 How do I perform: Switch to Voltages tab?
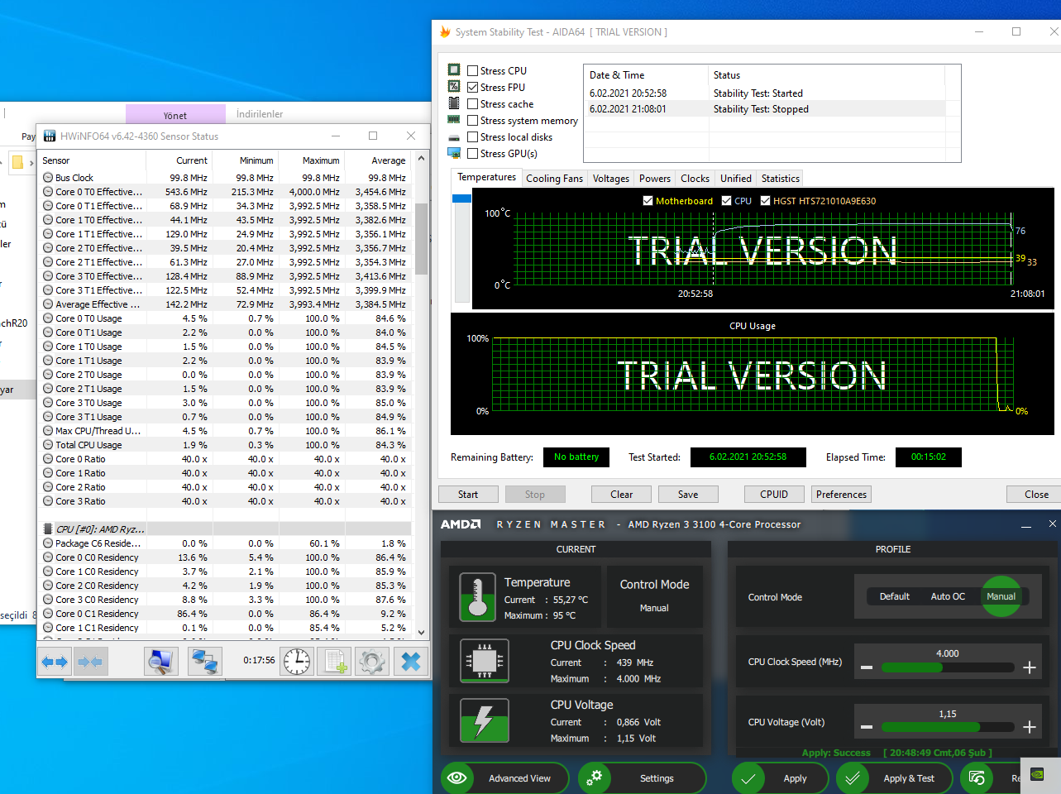click(611, 179)
